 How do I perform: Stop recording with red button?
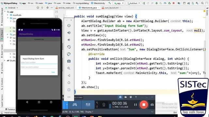(144, 105)
